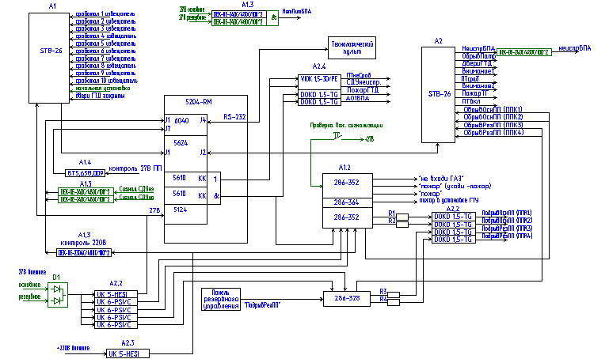Click the "J2" connector label
The height and width of the screenshot is (359, 609).
point(203,153)
